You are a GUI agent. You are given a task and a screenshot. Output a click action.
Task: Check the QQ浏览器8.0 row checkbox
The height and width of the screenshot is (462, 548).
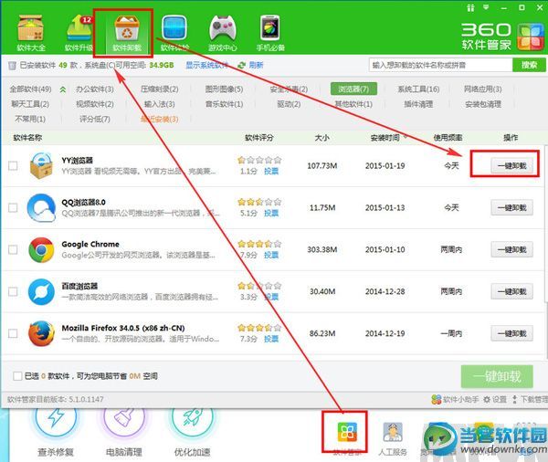(13, 207)
